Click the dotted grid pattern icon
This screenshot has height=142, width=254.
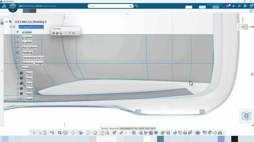[x=134, y=133]
